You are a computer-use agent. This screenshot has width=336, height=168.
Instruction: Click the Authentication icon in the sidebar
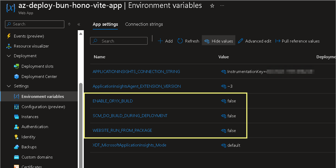(x=16, y=127)
